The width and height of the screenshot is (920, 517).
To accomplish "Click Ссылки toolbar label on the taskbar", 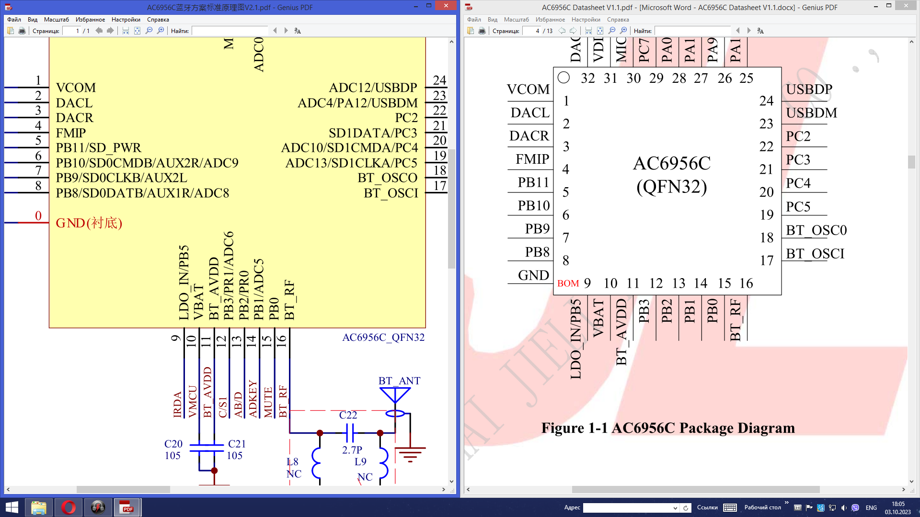I will [x=707, y=507].
